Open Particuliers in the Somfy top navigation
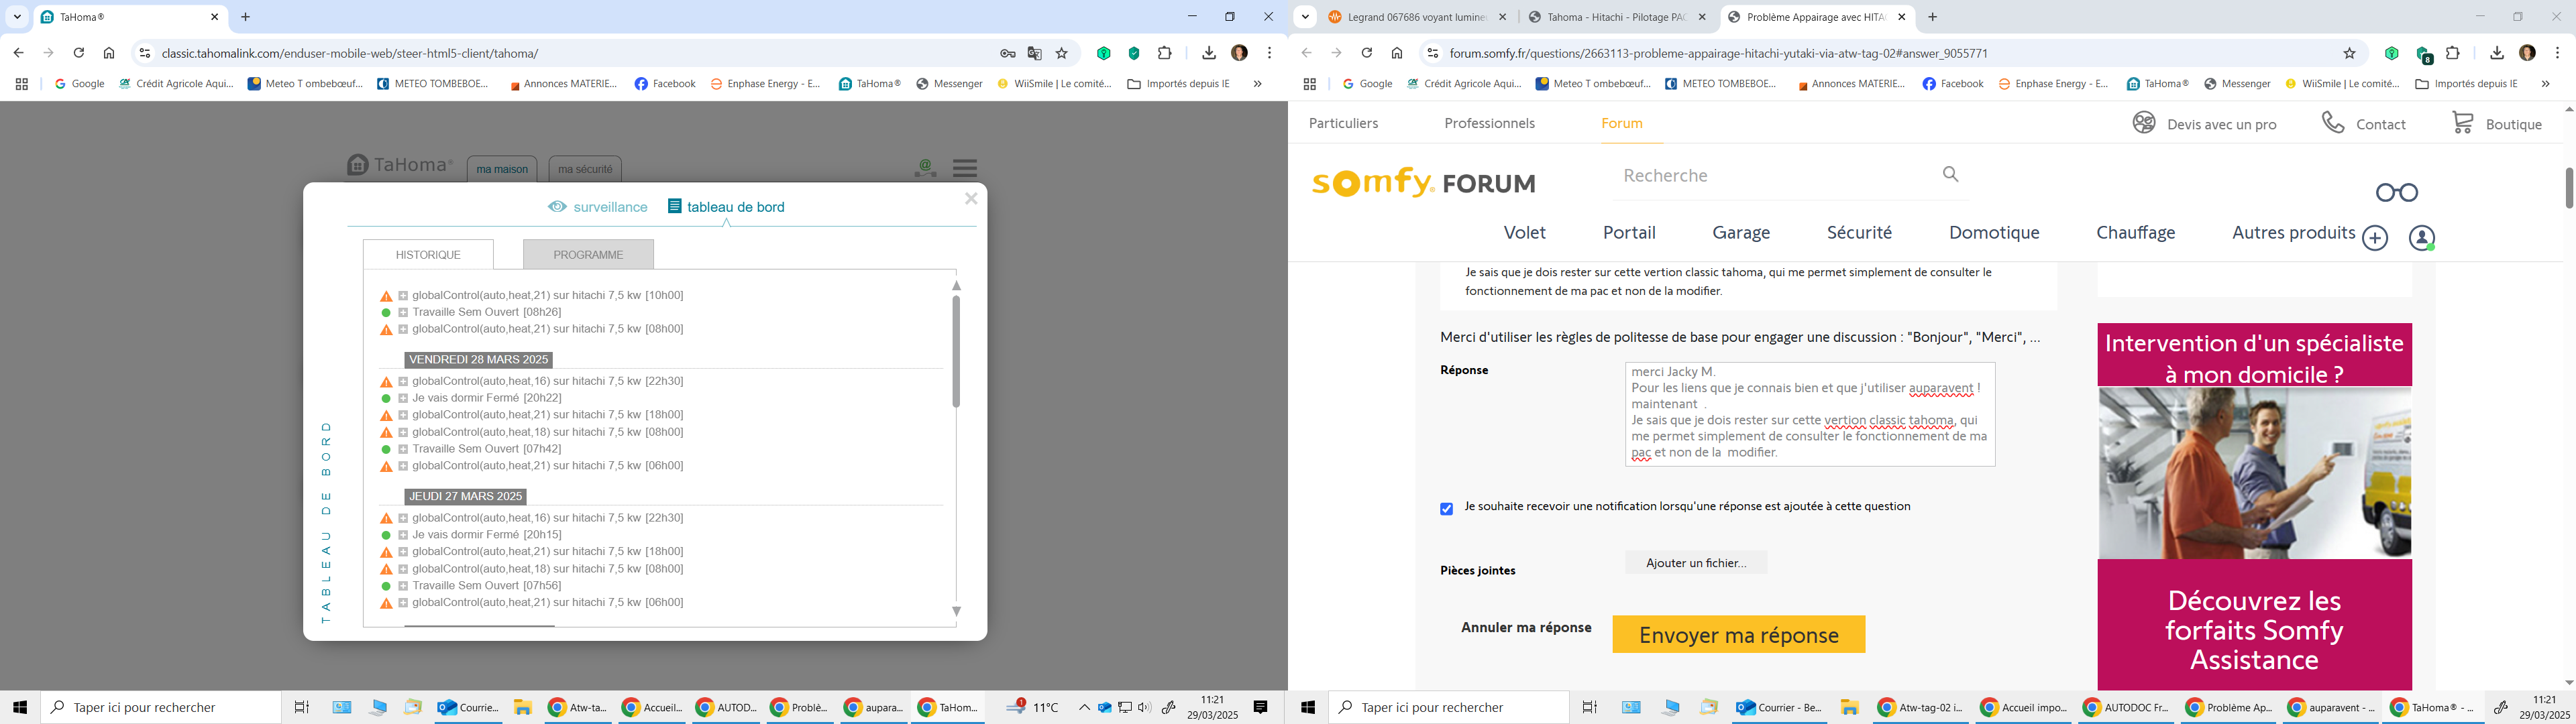Viewport: 2576px width, 724px height. (x=1344, y=123)
